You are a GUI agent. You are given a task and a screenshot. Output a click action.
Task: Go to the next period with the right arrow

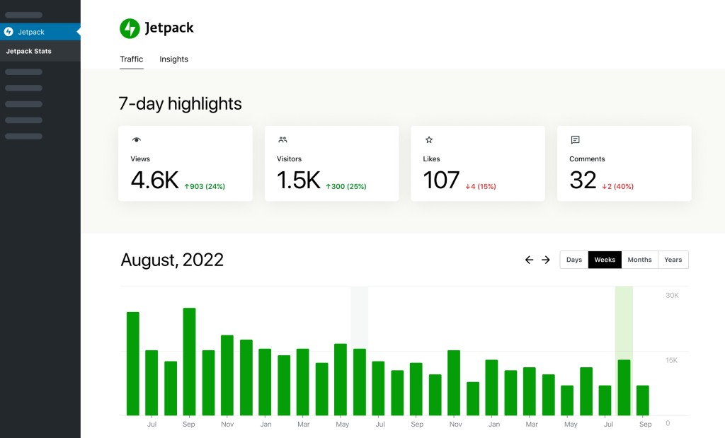[546, 260]
